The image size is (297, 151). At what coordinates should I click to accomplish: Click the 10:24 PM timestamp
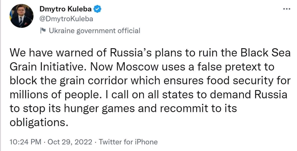click(25, 142)
